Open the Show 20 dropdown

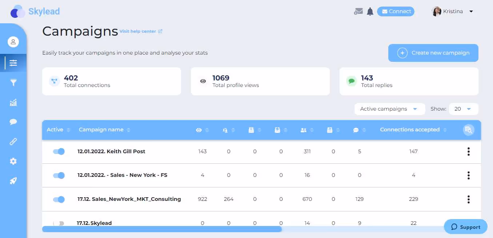(464, 108)
